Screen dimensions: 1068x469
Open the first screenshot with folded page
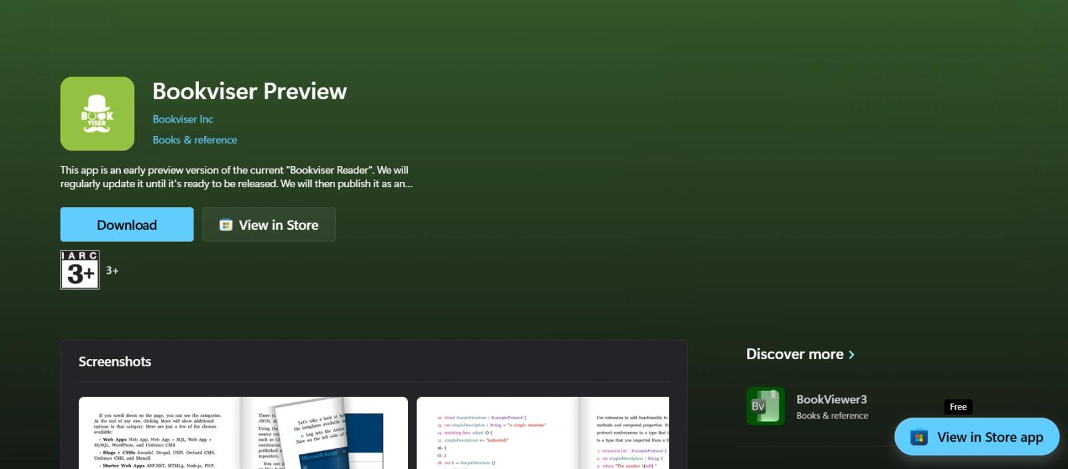tap(243, 433)
